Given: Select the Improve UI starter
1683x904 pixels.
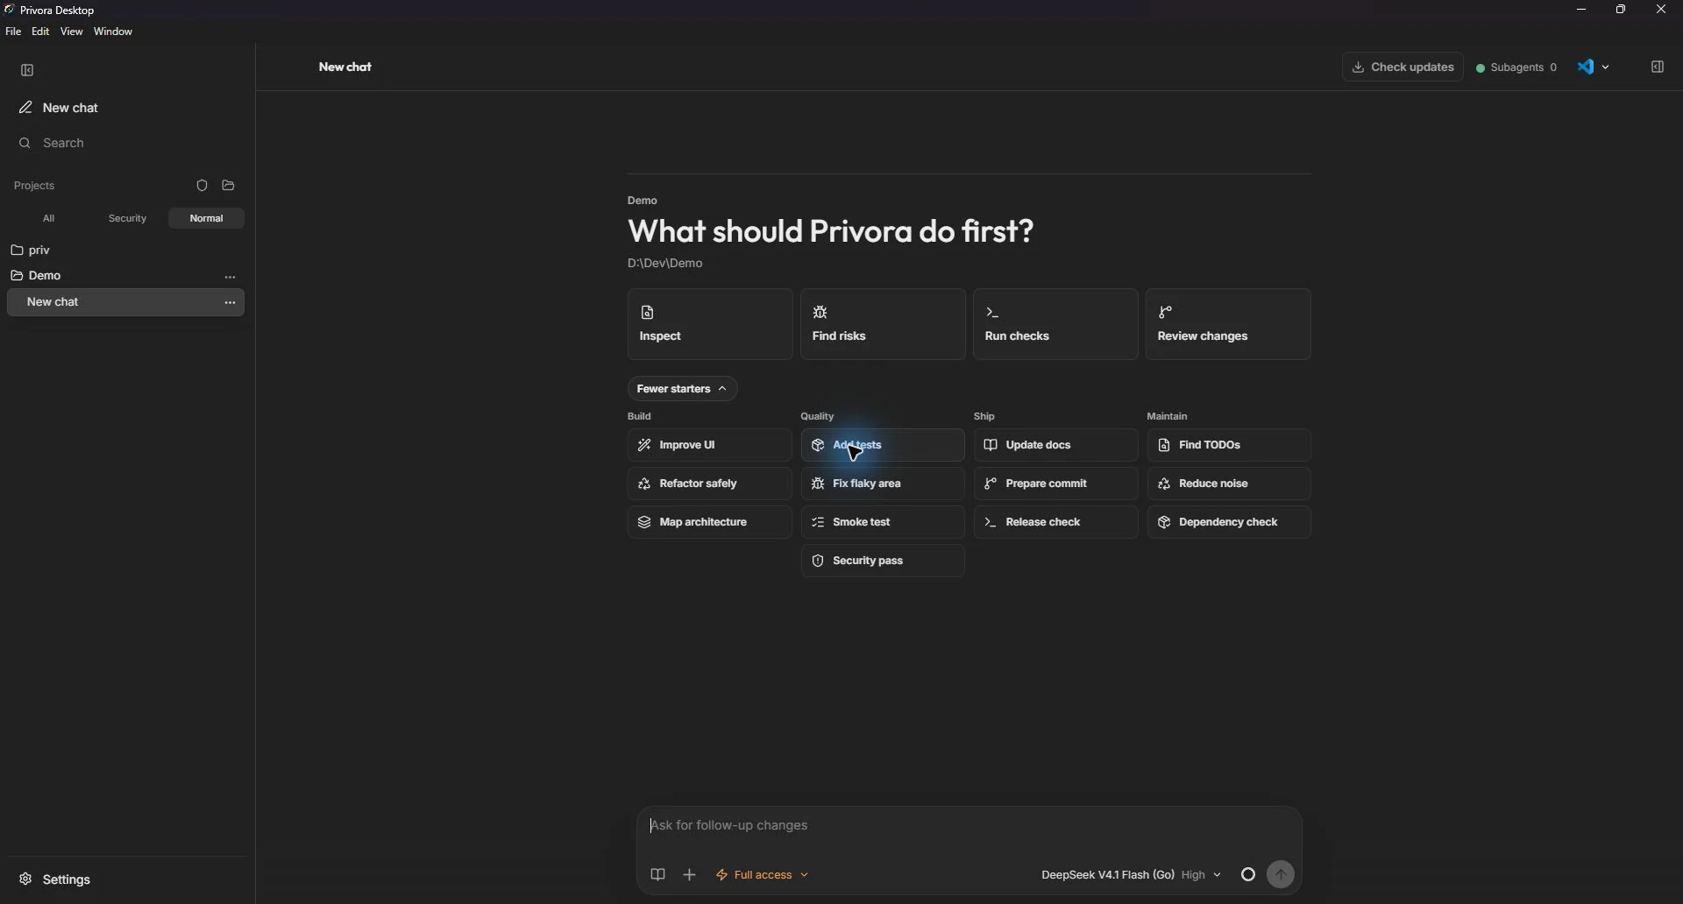Looking at the screenshot, I should 710,446.
